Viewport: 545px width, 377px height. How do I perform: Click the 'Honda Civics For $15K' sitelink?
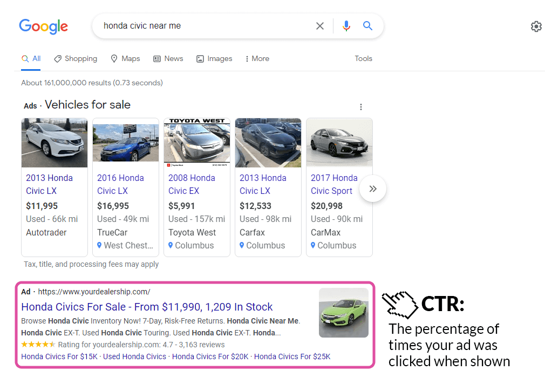click(x=59, y=356)
